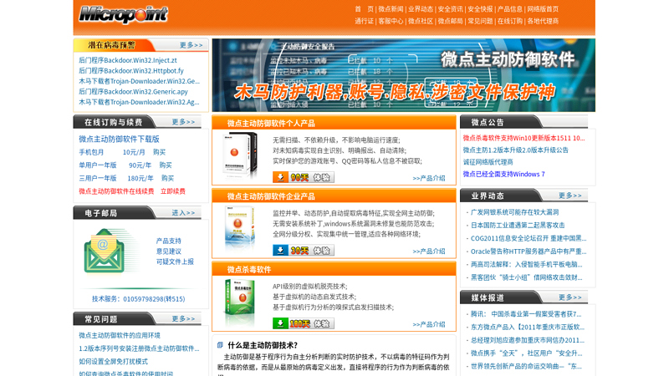Open 广发网银系统可能存在较大漏洞 news
669x376 pixels.
514,212
